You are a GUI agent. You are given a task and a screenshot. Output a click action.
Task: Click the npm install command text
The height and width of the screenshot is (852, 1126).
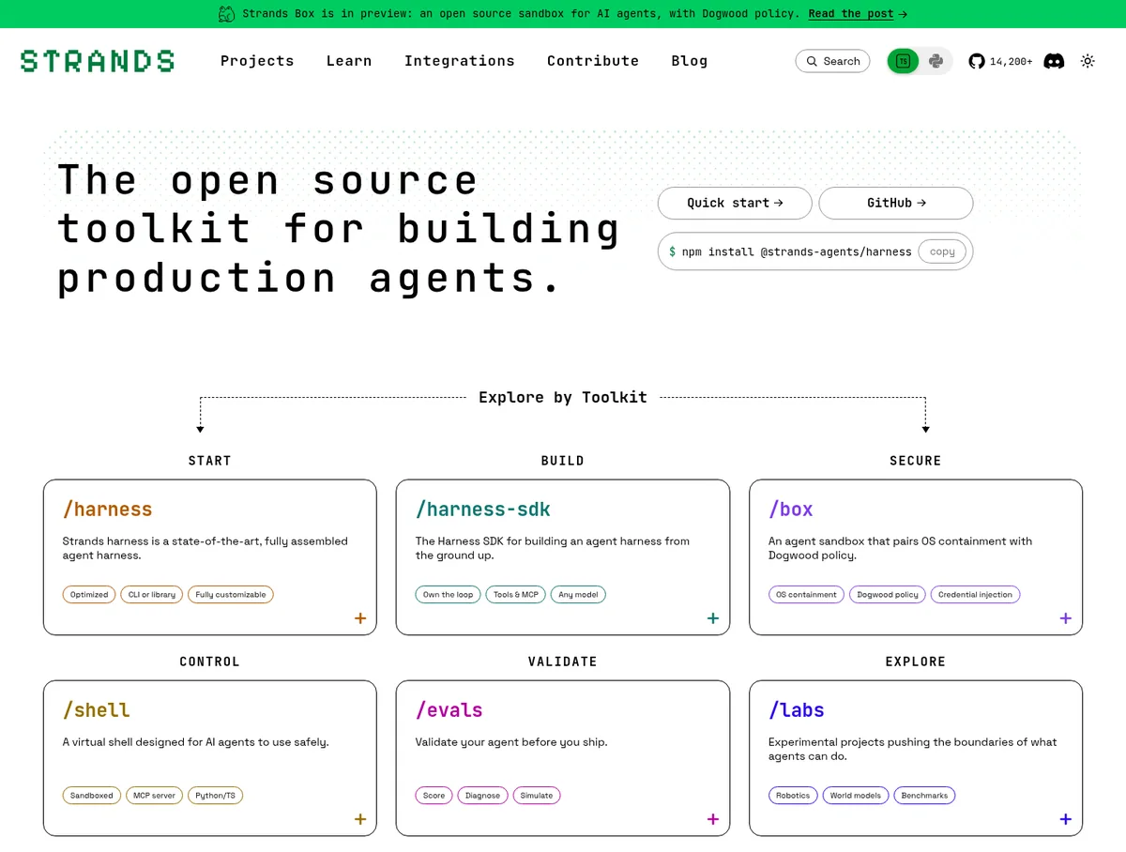(x=797, y=251)
